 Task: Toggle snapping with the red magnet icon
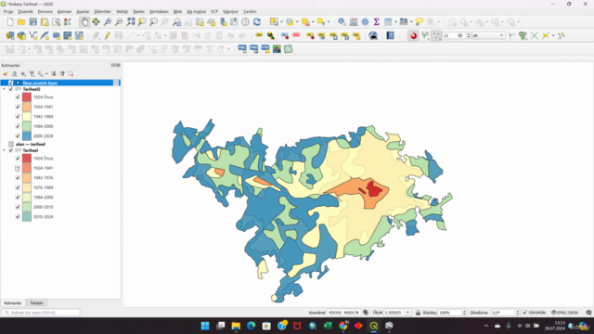tap(413, 35)
